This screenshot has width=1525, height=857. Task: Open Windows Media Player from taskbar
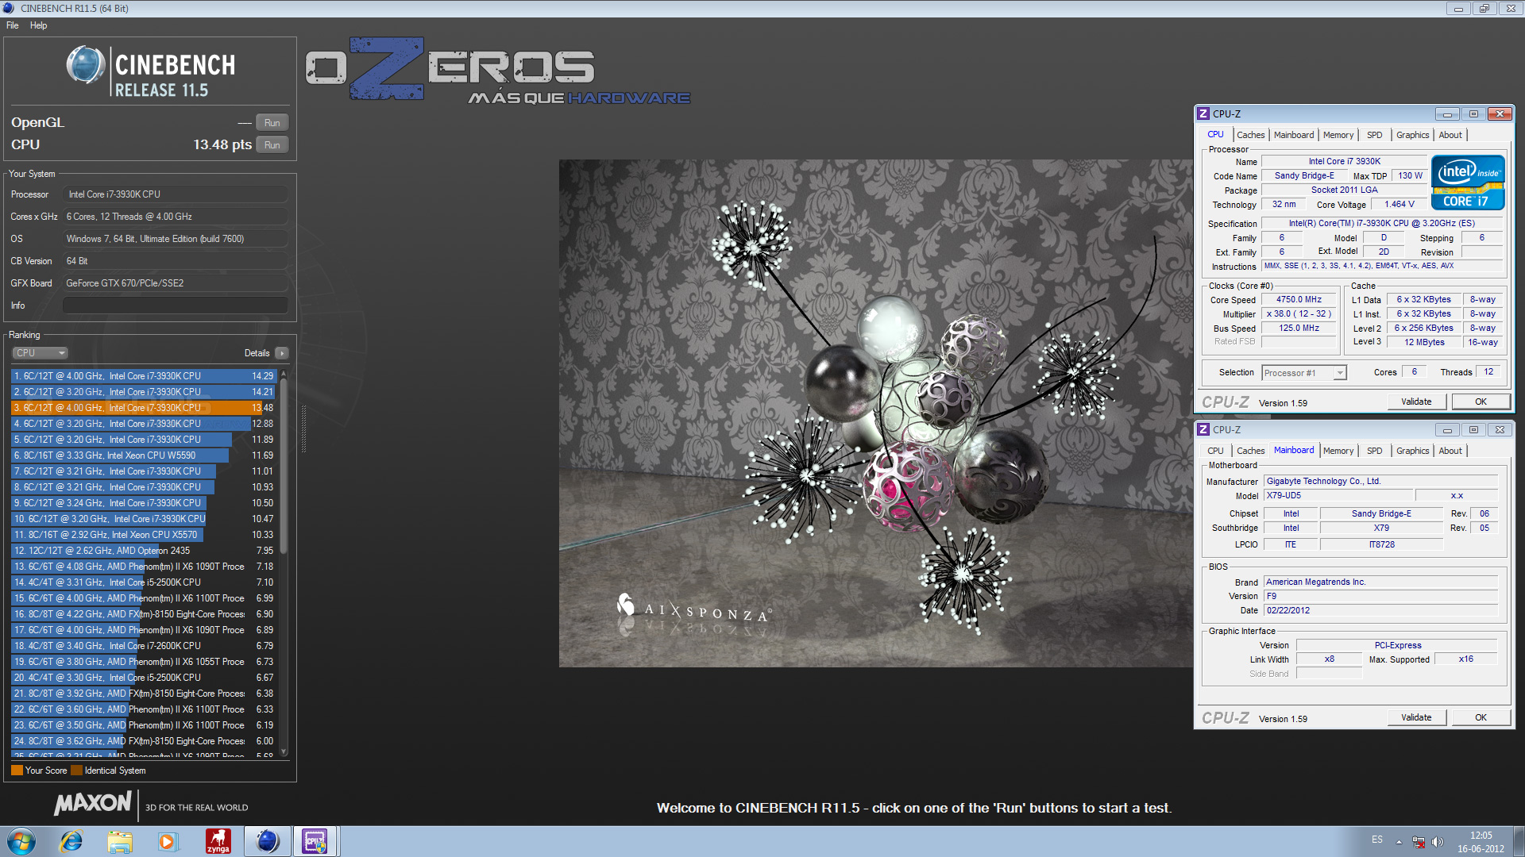168,841
